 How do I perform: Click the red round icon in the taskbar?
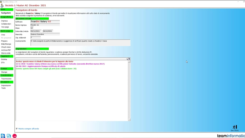tap(15, 136)
